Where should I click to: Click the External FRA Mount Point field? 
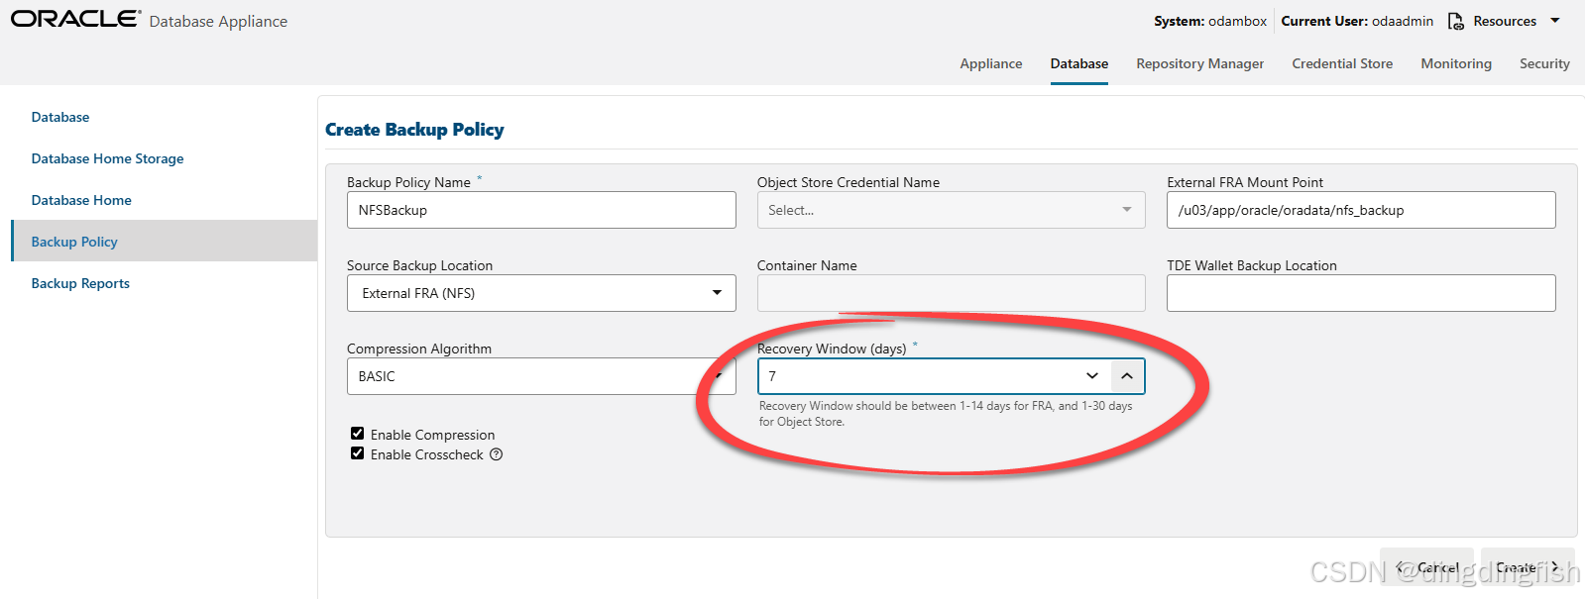(x=1361, y=210)
